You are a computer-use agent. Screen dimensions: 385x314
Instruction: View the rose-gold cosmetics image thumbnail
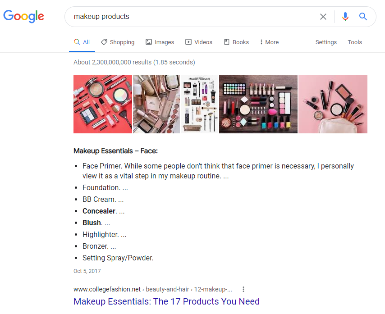156,104
